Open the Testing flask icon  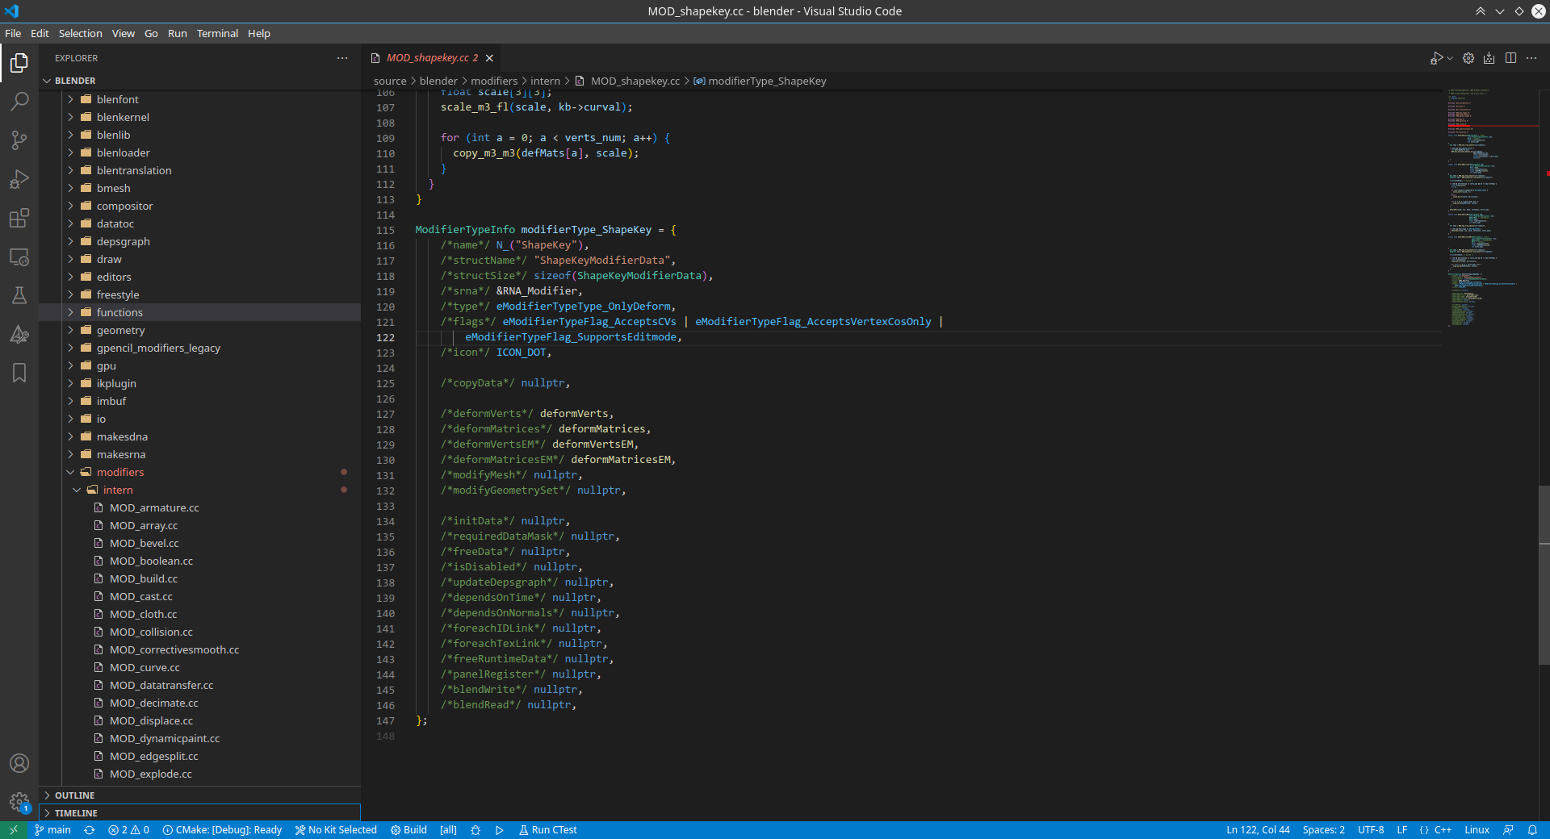(x=19, y=295)
